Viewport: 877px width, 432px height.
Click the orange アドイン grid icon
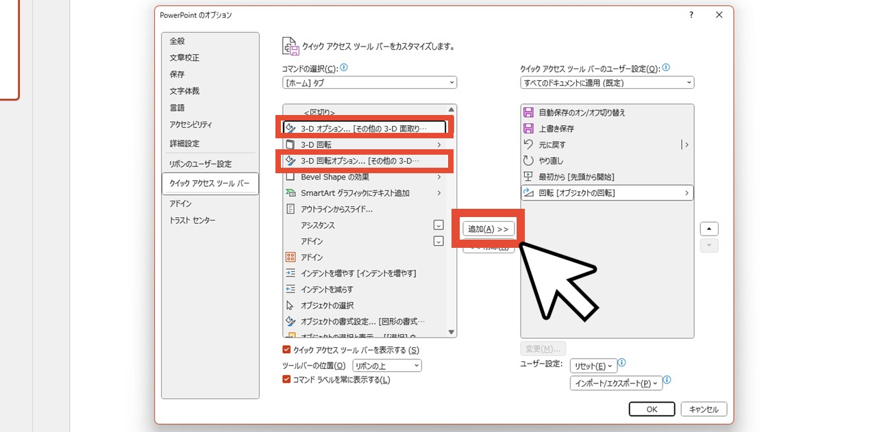291,257
